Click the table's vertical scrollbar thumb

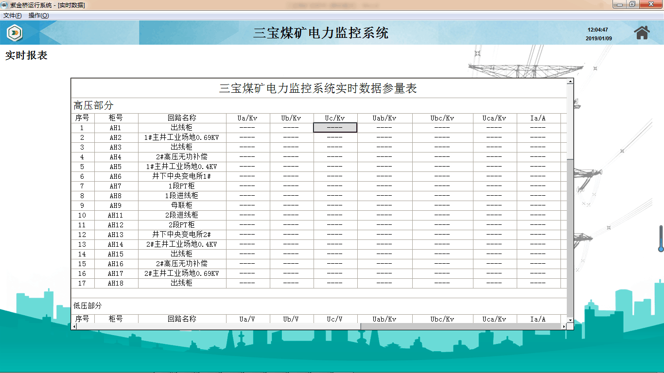pyautogui.click(x=570, y=121)
